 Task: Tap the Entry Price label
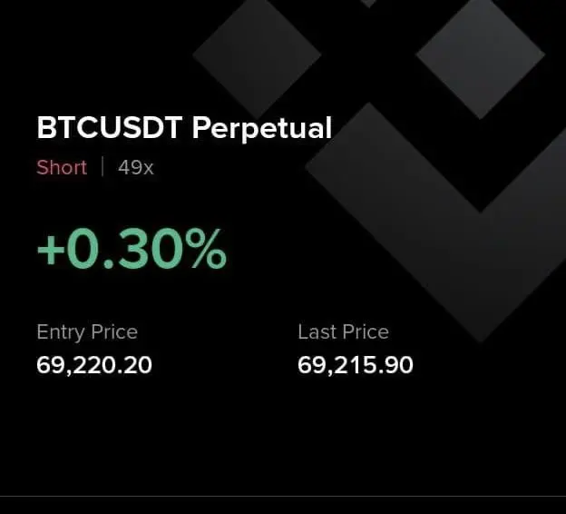coord(87,332)
